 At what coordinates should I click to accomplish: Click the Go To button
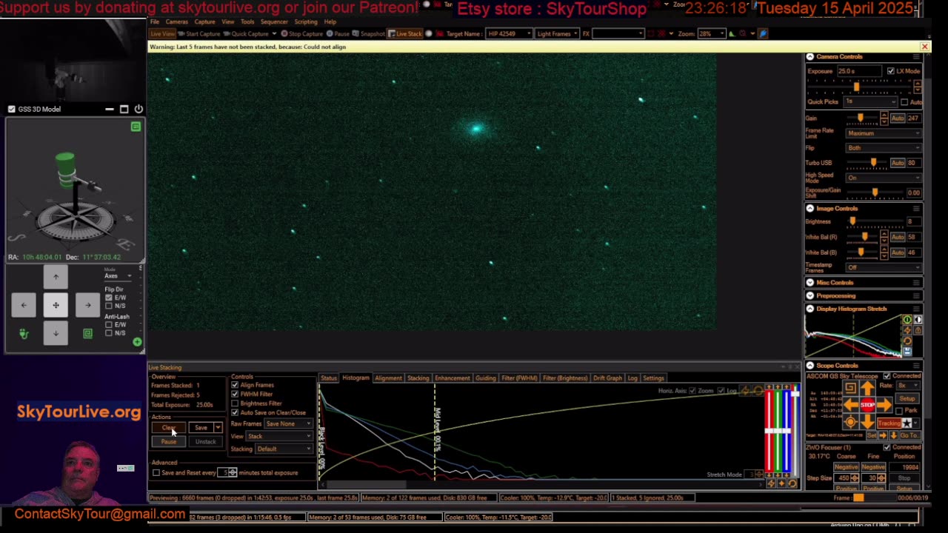pos(909,435)
